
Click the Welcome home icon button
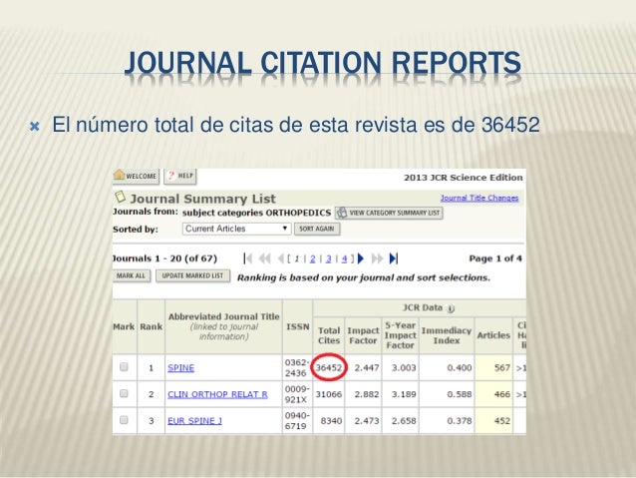click(136, 176)
